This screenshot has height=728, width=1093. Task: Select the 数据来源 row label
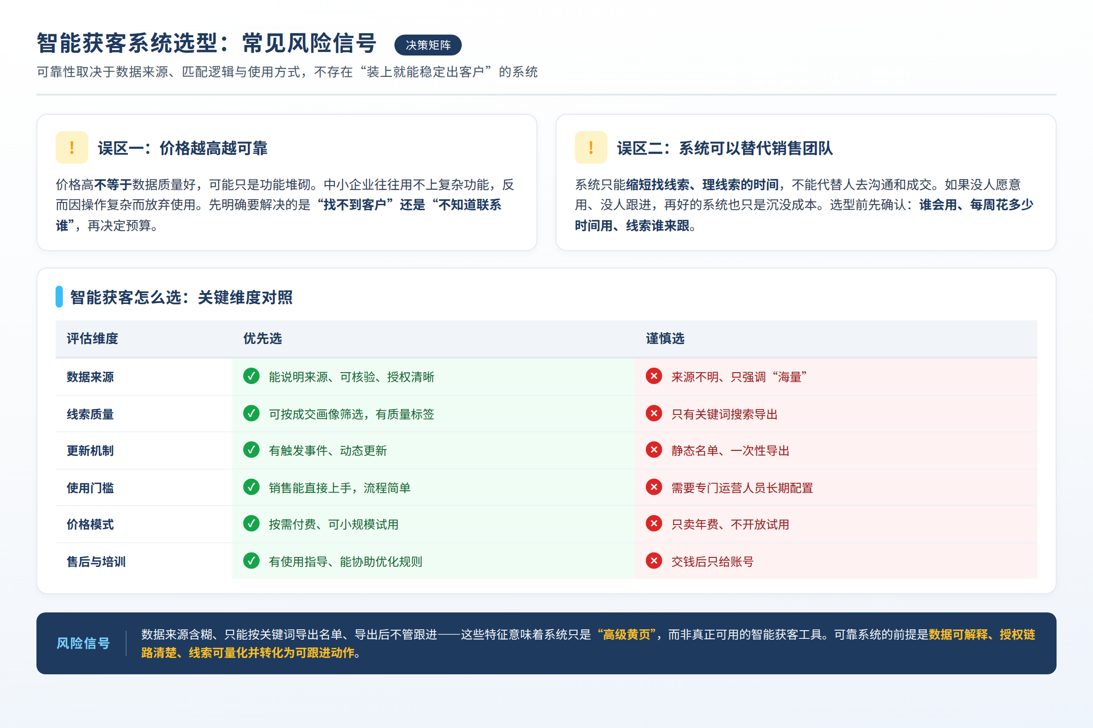point(90,377)
